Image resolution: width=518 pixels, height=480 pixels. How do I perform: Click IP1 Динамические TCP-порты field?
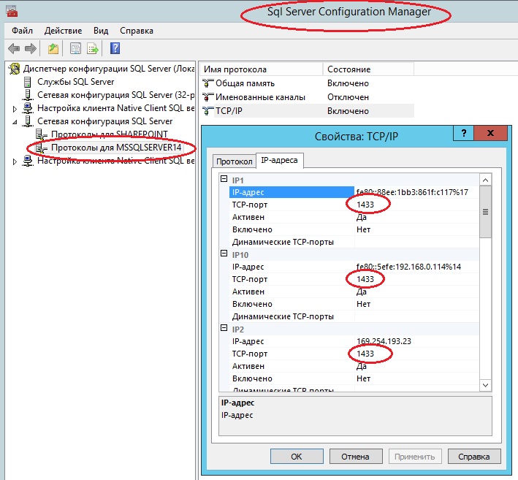pos(416,242)
